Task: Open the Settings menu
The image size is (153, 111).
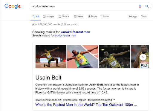Action: click(133, 16)
